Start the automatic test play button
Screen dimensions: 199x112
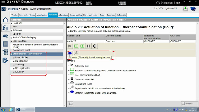pyautogui.click(x=70, y=46)
